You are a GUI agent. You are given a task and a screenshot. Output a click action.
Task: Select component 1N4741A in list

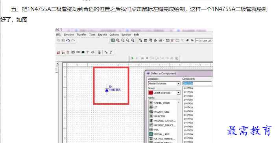pyautogui.click(x=188, y=108)
